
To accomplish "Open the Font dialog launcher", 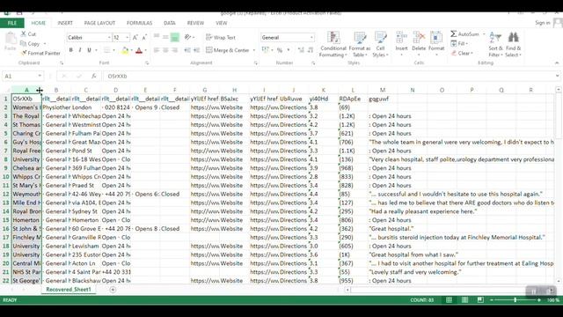I will pos(147,63).
